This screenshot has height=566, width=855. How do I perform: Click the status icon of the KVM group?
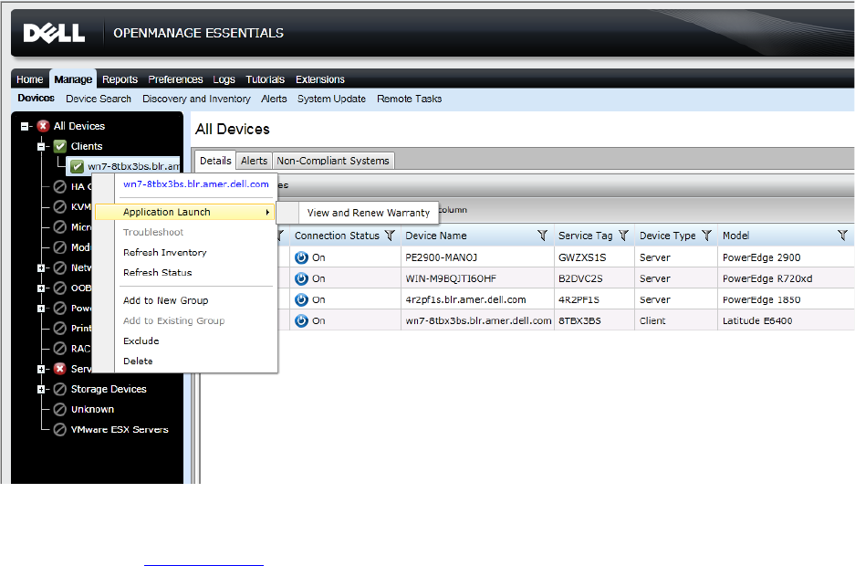click(x=60, y=206)
